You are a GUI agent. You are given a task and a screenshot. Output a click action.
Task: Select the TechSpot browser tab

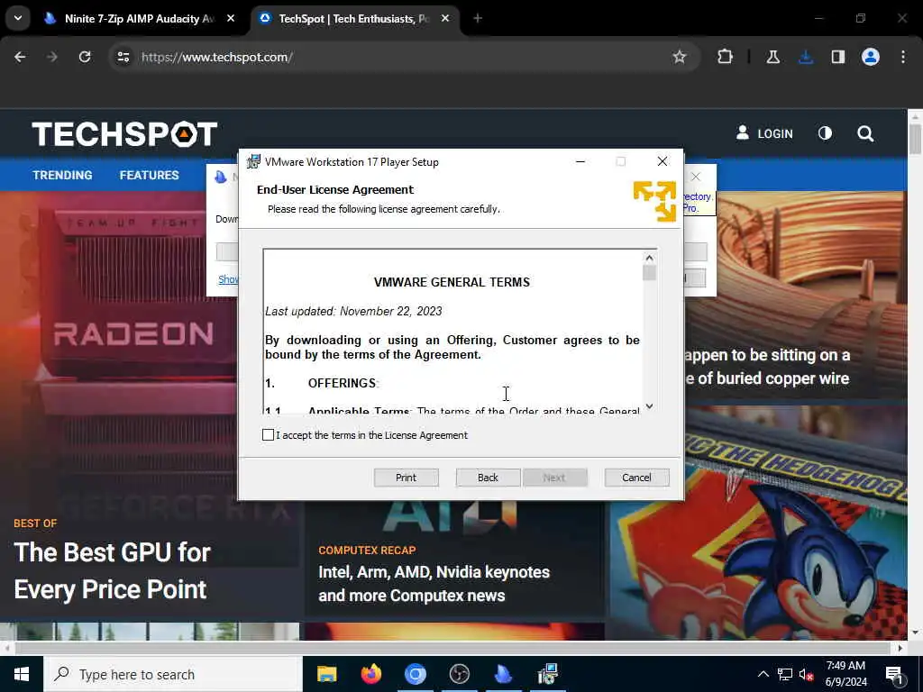pyautogui.click(x=353, y=19)
